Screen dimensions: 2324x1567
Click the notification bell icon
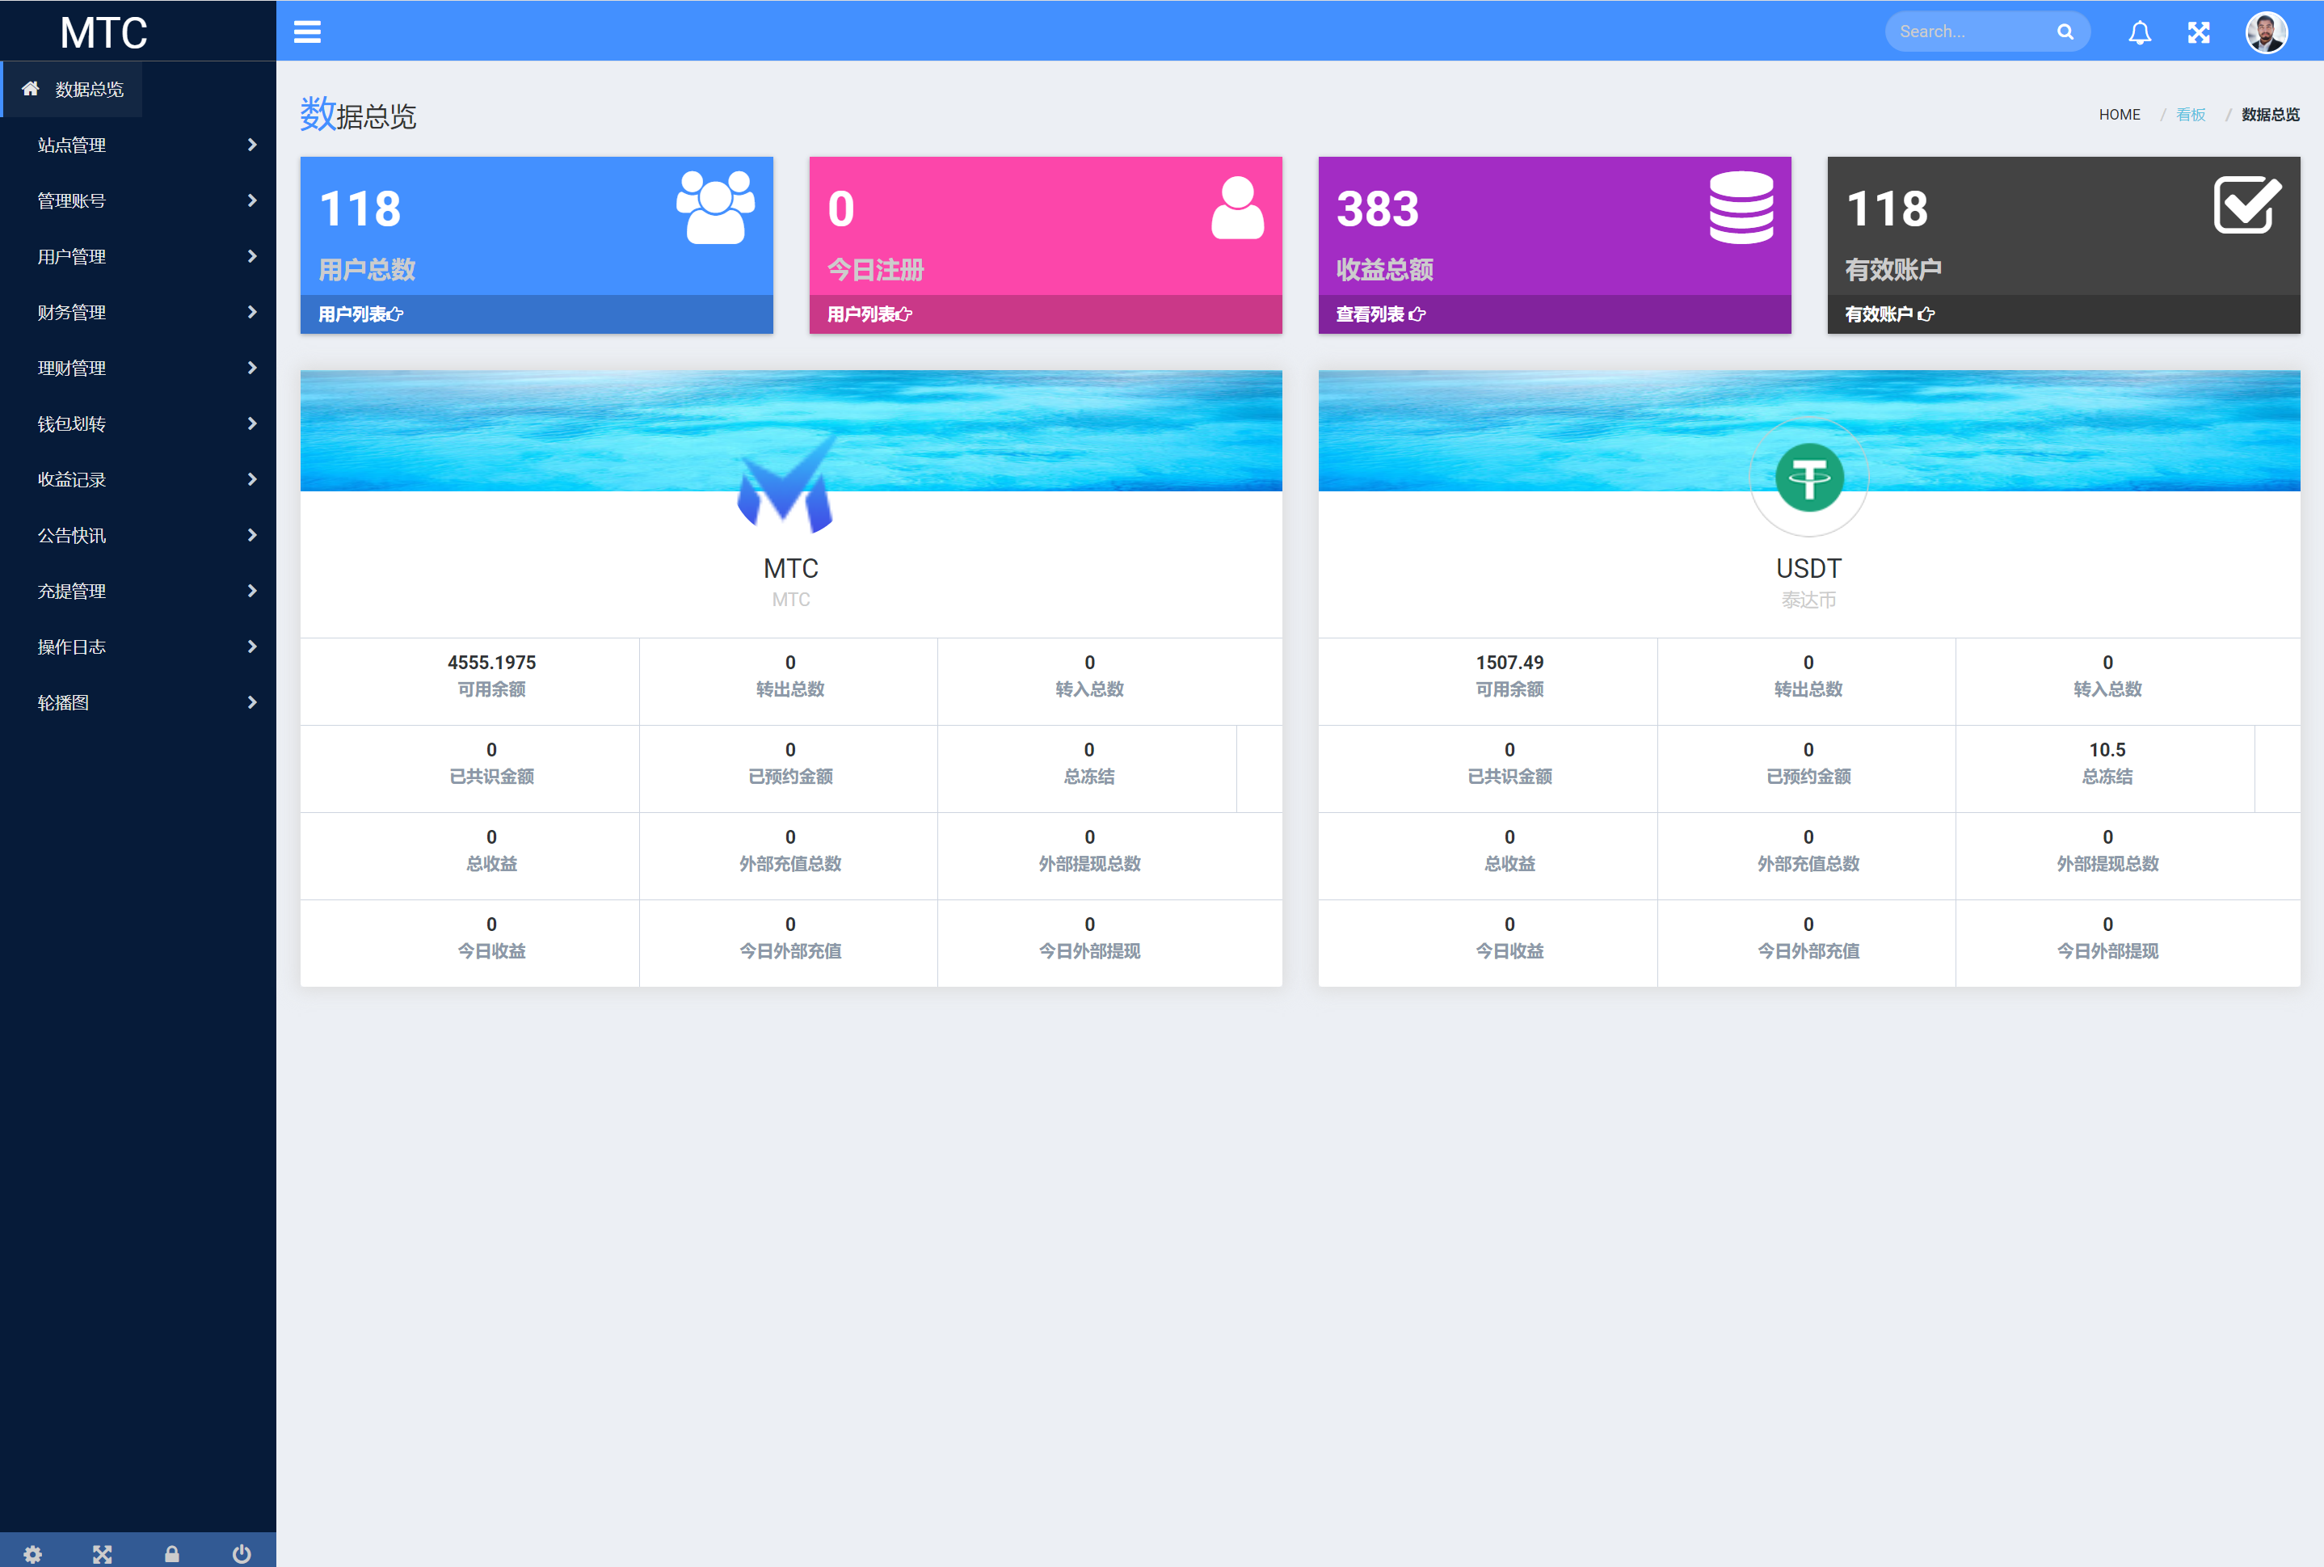click(2141, 30)
